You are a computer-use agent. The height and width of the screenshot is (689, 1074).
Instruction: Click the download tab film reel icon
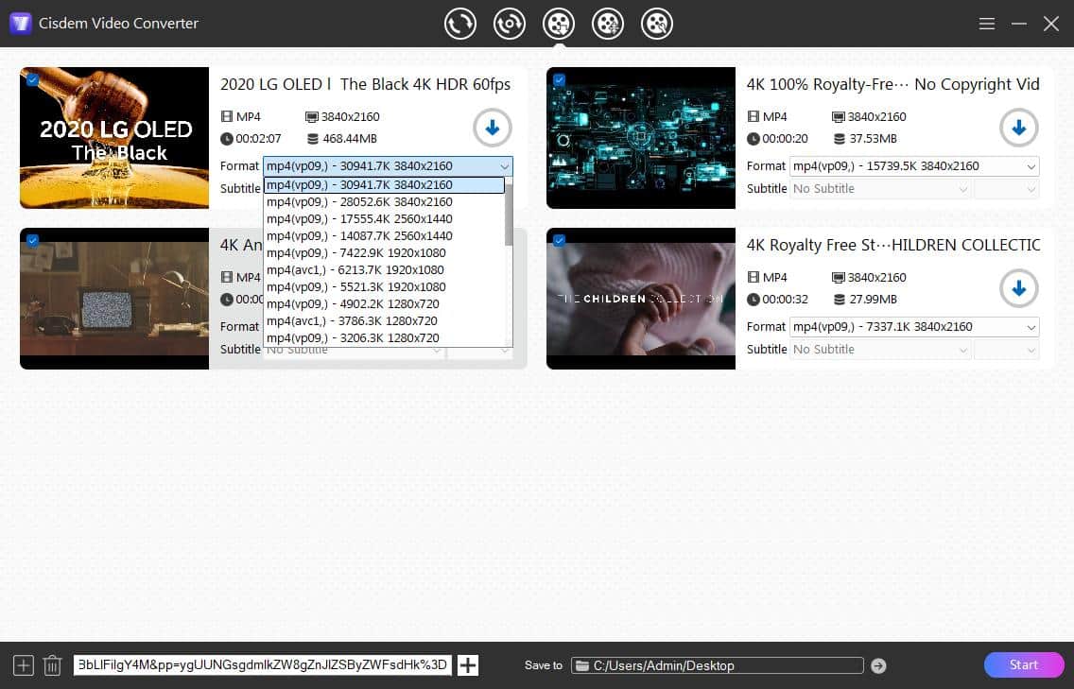tap(559, 24)
